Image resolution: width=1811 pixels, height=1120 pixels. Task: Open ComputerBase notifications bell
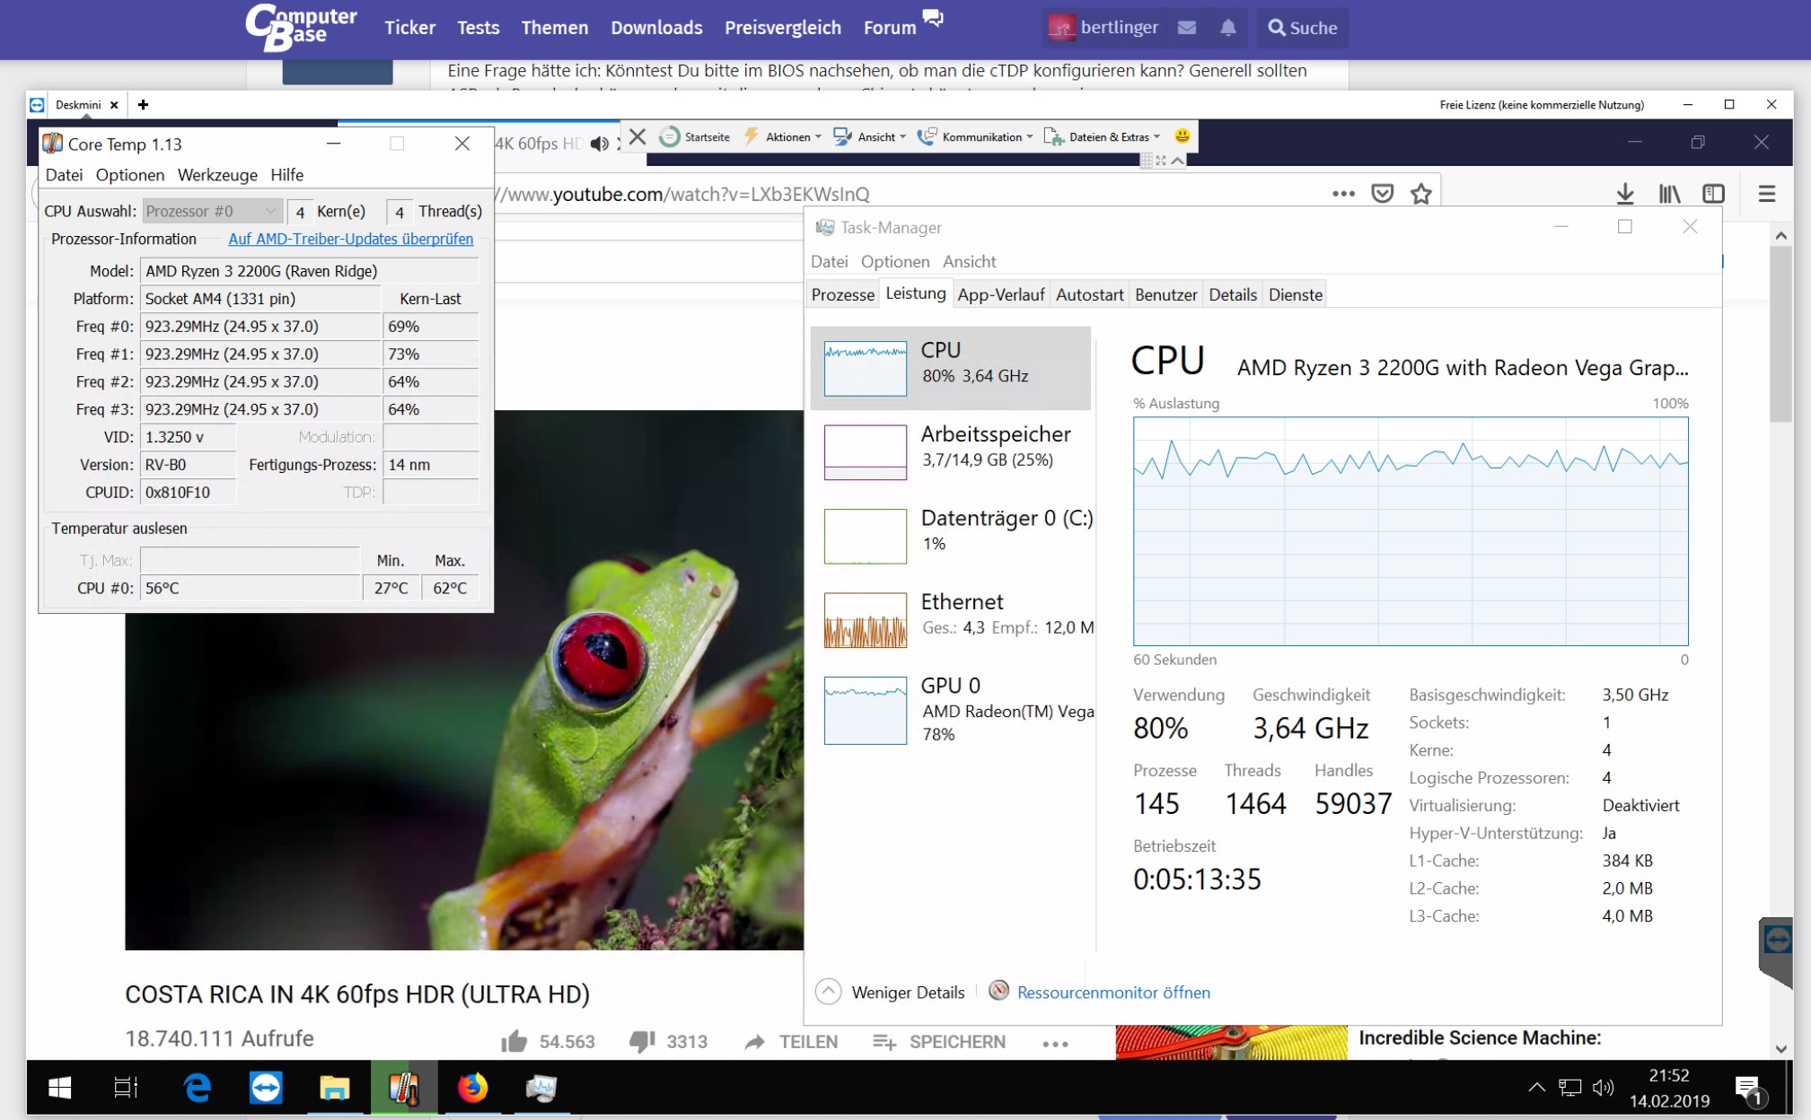pos(1227,28)
